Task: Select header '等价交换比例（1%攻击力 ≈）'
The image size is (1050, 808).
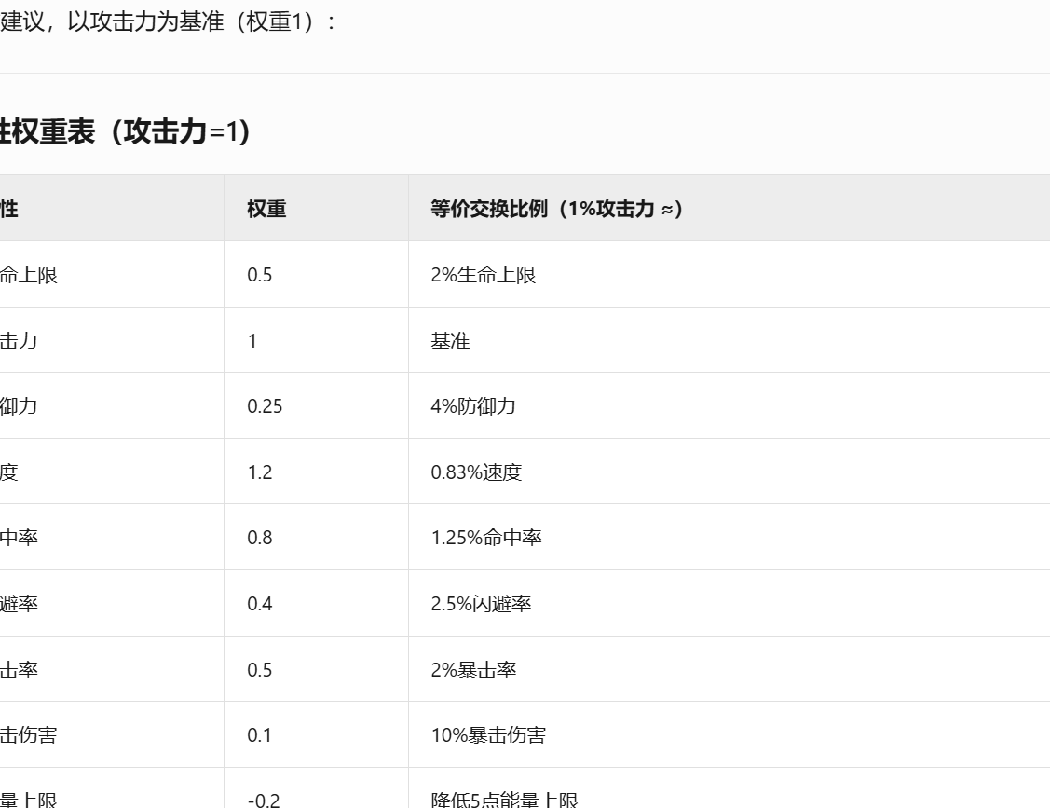Action: 556,209
